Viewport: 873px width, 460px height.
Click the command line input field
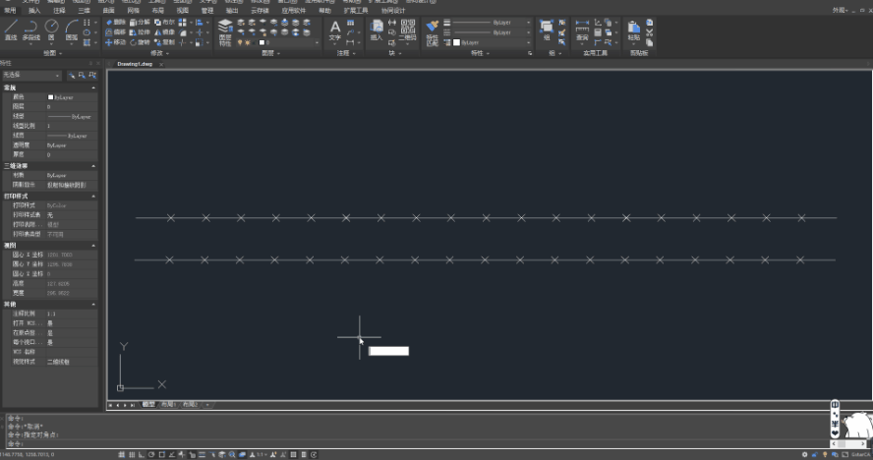click(x=417, y=444)
